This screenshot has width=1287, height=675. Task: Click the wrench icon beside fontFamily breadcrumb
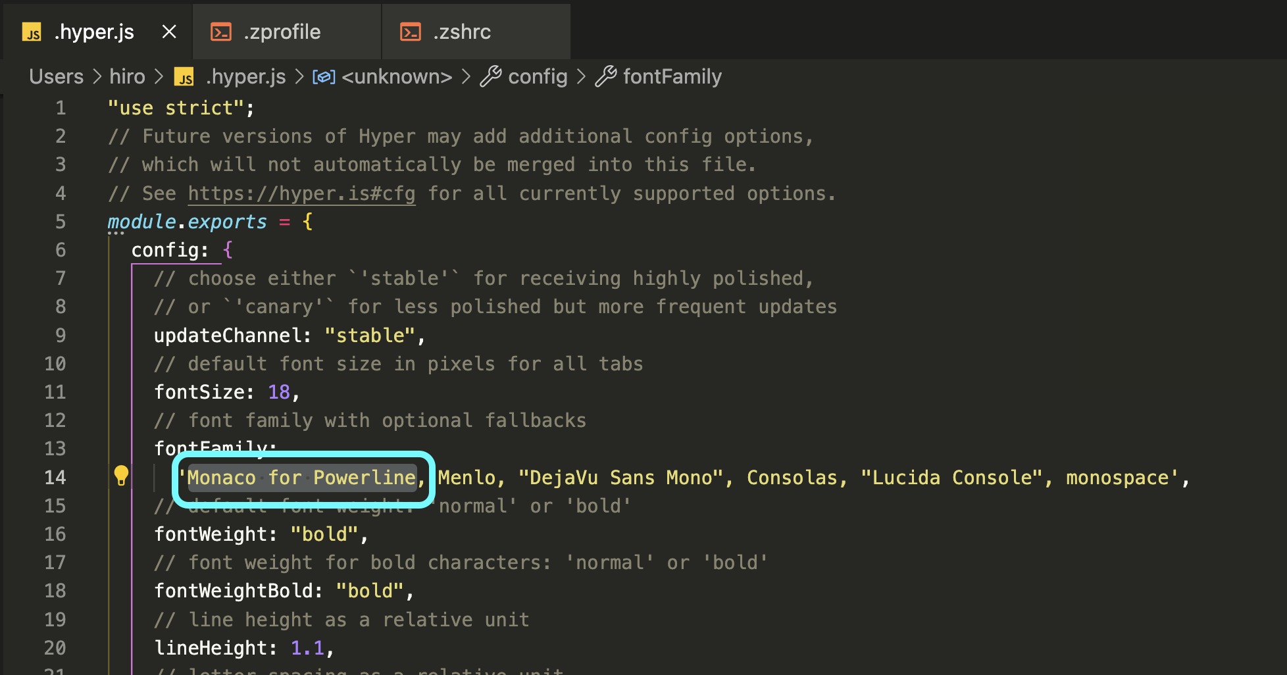tap(606, 77)
